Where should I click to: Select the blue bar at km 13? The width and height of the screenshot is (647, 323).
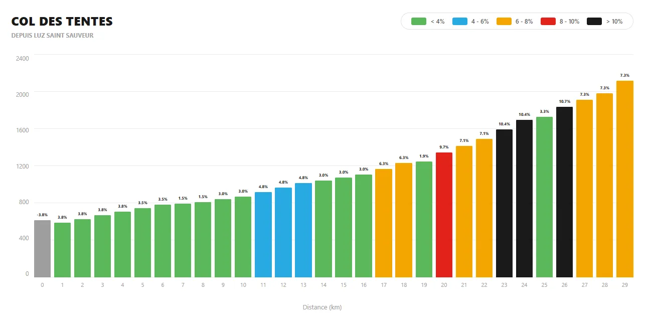[303, 230]
